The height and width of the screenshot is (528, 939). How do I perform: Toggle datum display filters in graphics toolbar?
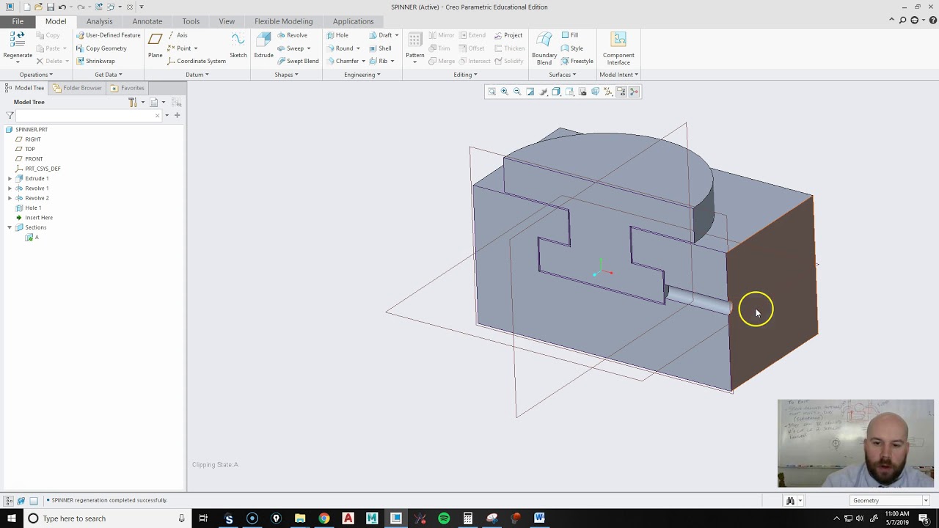pos(608,92)
